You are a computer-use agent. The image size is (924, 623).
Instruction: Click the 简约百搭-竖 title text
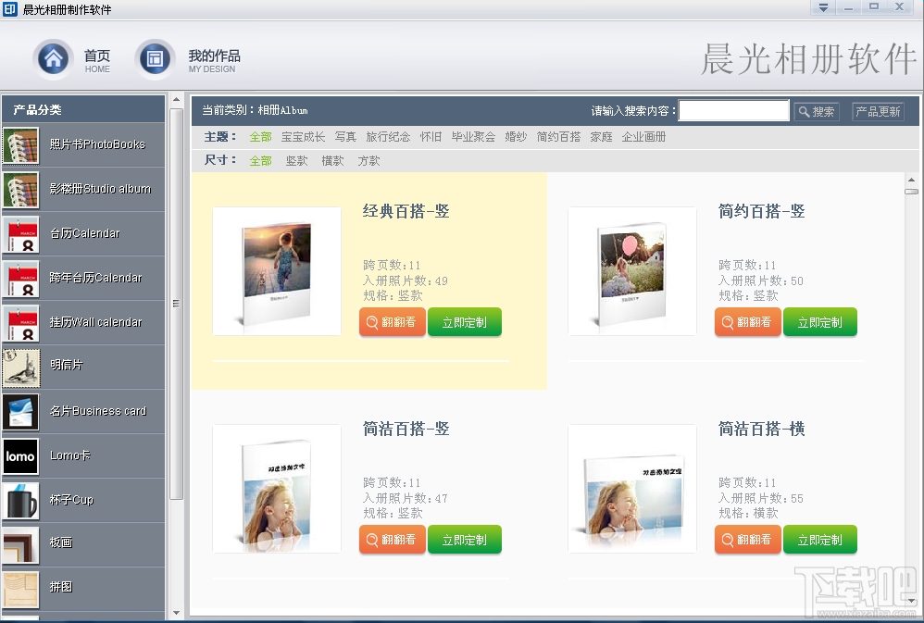(x=761, y=211)
